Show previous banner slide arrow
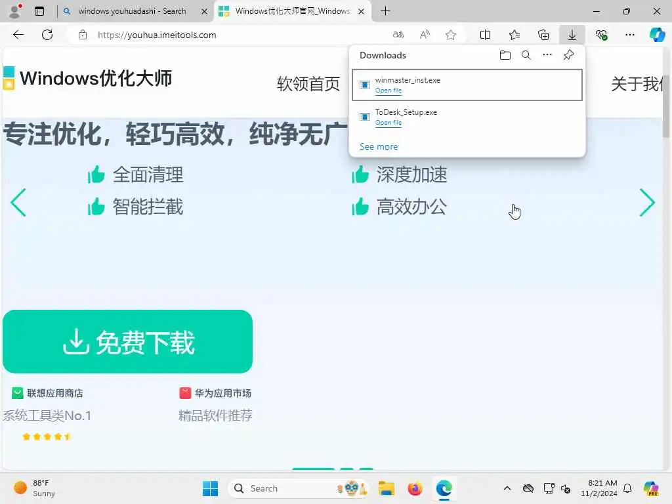Image resolution: width=672 pixels, height=504 pixels. point(18,202)
